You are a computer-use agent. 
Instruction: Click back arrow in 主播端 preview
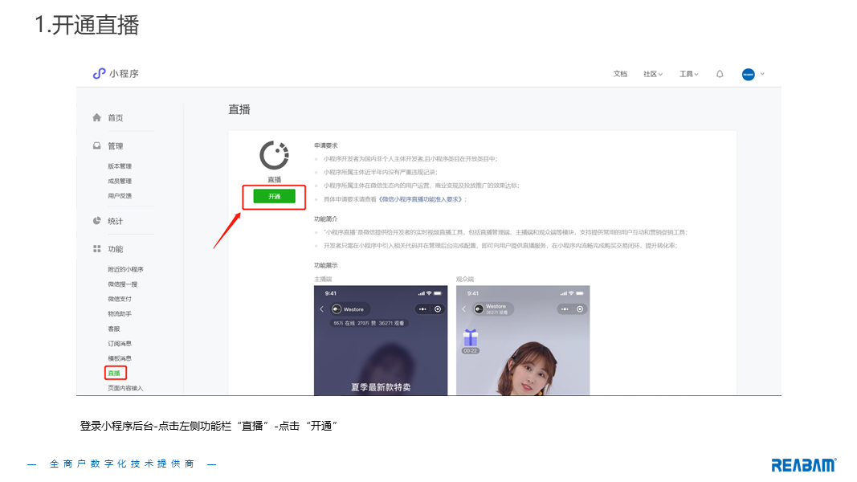[322, 309]
